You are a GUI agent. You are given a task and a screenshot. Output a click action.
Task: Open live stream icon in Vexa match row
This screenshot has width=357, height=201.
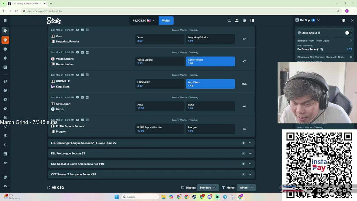pos(78,30)
